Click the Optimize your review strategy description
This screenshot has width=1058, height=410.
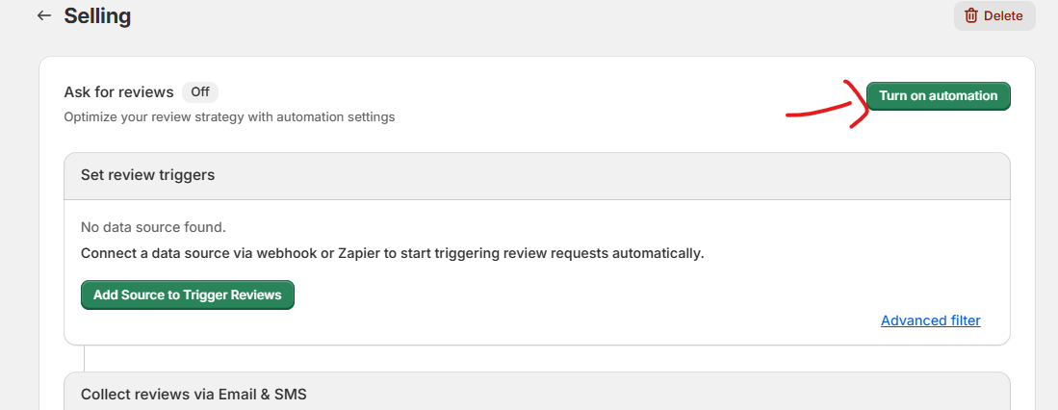[229, 117]
